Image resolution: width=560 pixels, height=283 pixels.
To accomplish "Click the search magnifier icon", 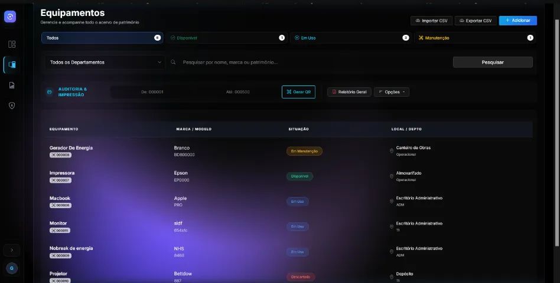I will (173, 62).
